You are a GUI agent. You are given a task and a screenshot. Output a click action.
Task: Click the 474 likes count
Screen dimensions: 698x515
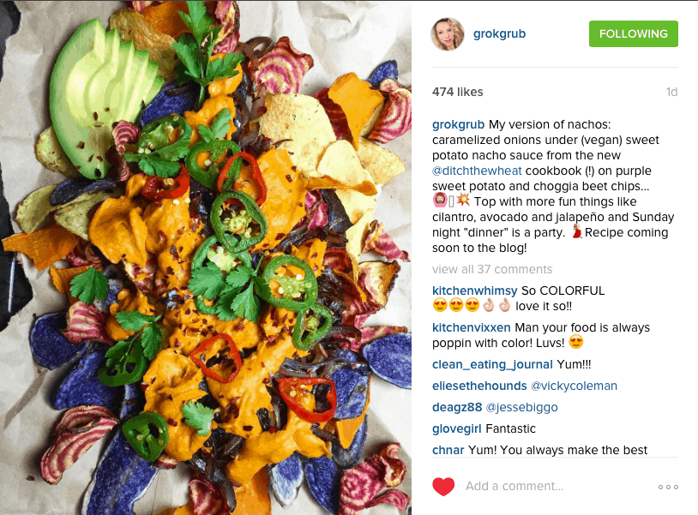click(x=458, y=92)
